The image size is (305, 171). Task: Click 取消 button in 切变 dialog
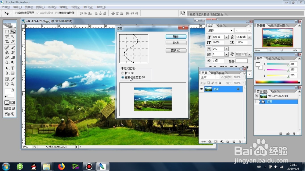pos(176,43)
